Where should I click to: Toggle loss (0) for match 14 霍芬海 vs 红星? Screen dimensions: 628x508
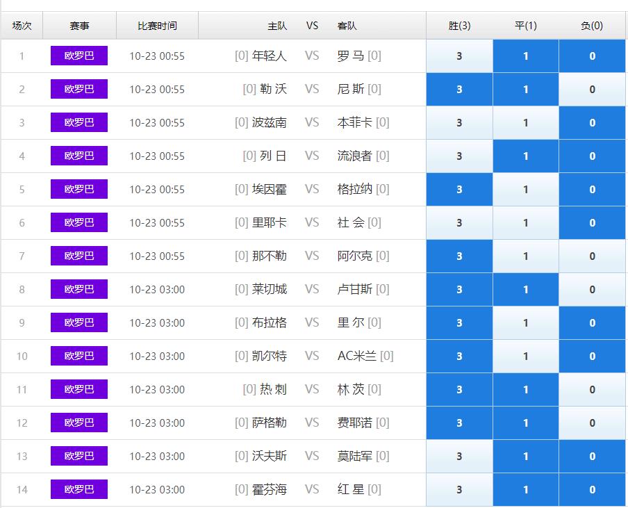pos(592,489)
